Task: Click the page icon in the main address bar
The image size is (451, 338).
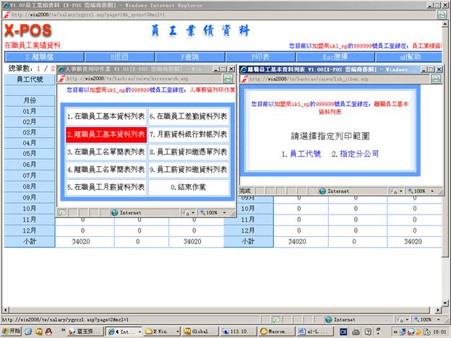Action: coord(7,14)
